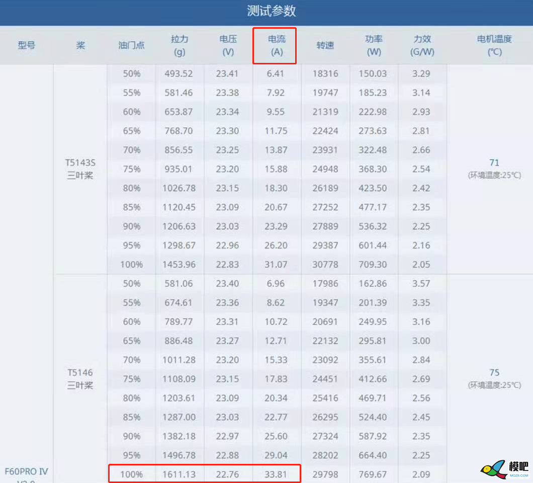Select the T5143S 三叶桨 propeller cell

[x=80, y=169]
